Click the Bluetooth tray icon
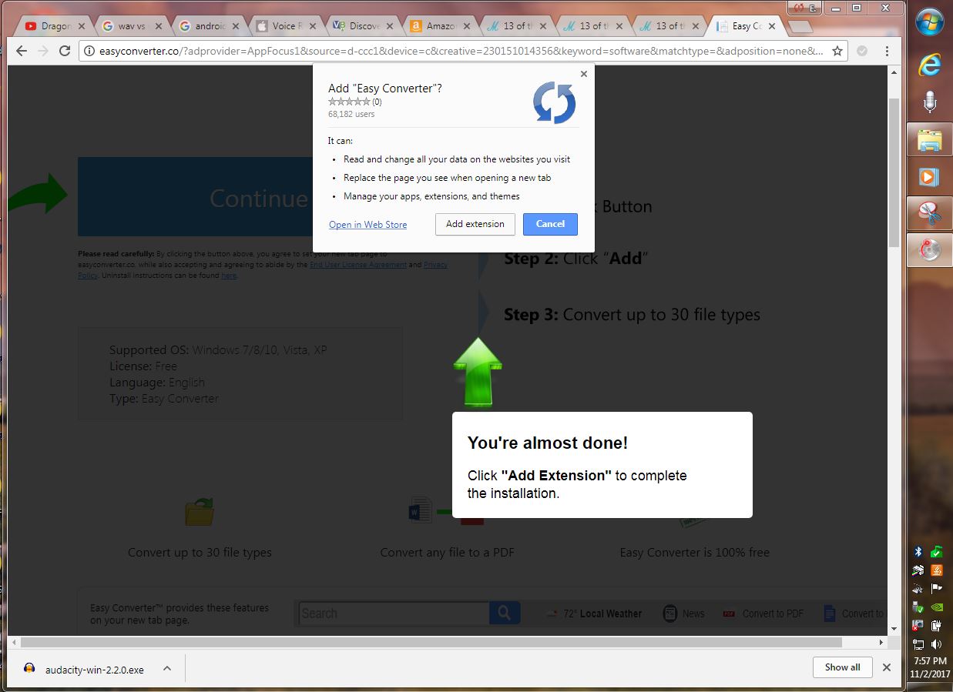 (x=918, y=552)
